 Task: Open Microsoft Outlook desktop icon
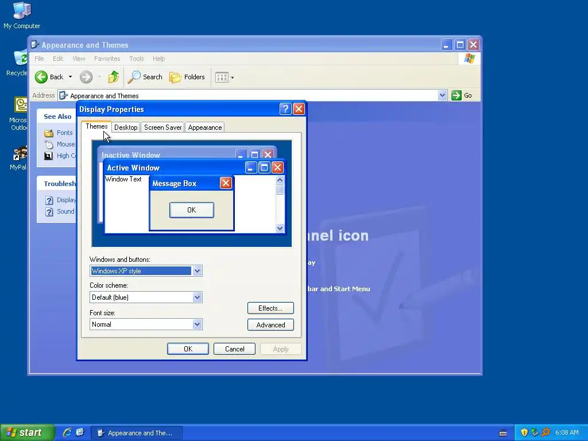click(x=19, y=114)
